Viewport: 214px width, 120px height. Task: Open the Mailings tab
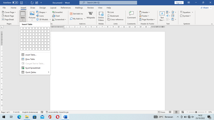79,8
